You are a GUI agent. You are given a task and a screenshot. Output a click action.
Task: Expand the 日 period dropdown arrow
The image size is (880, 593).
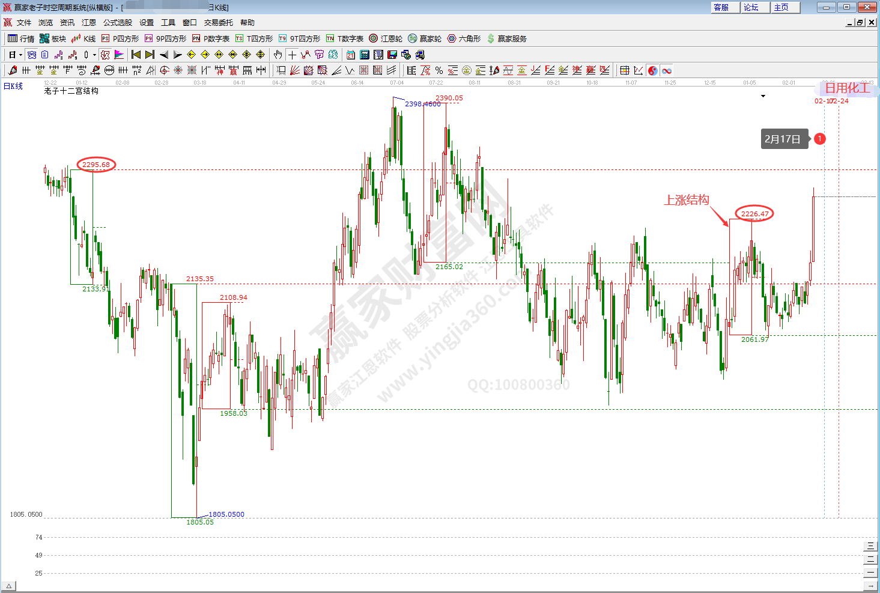click(20, 55)
